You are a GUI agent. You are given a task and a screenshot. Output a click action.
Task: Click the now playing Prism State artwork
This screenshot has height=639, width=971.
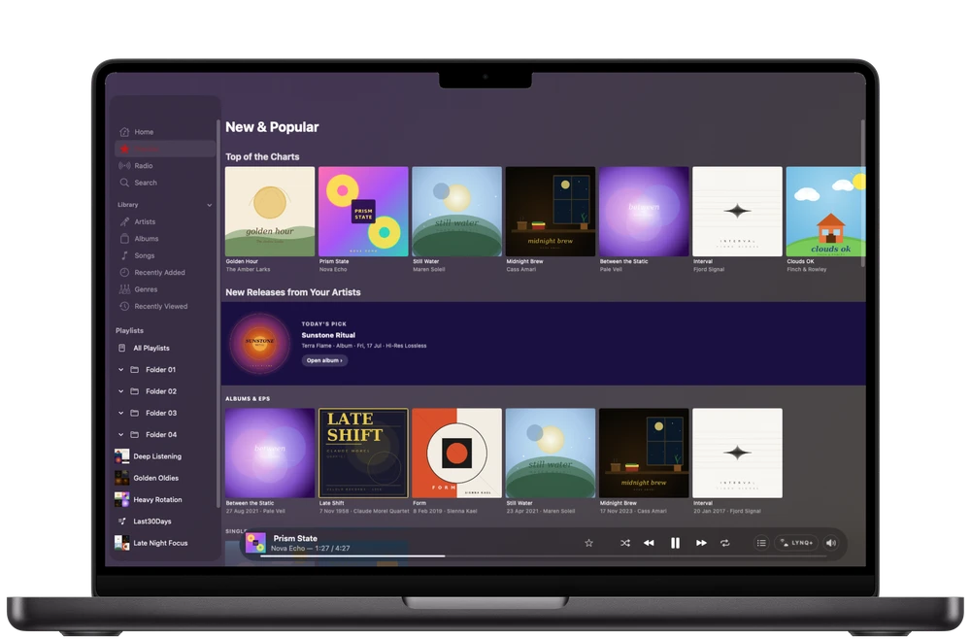click(x=255, y=543)
